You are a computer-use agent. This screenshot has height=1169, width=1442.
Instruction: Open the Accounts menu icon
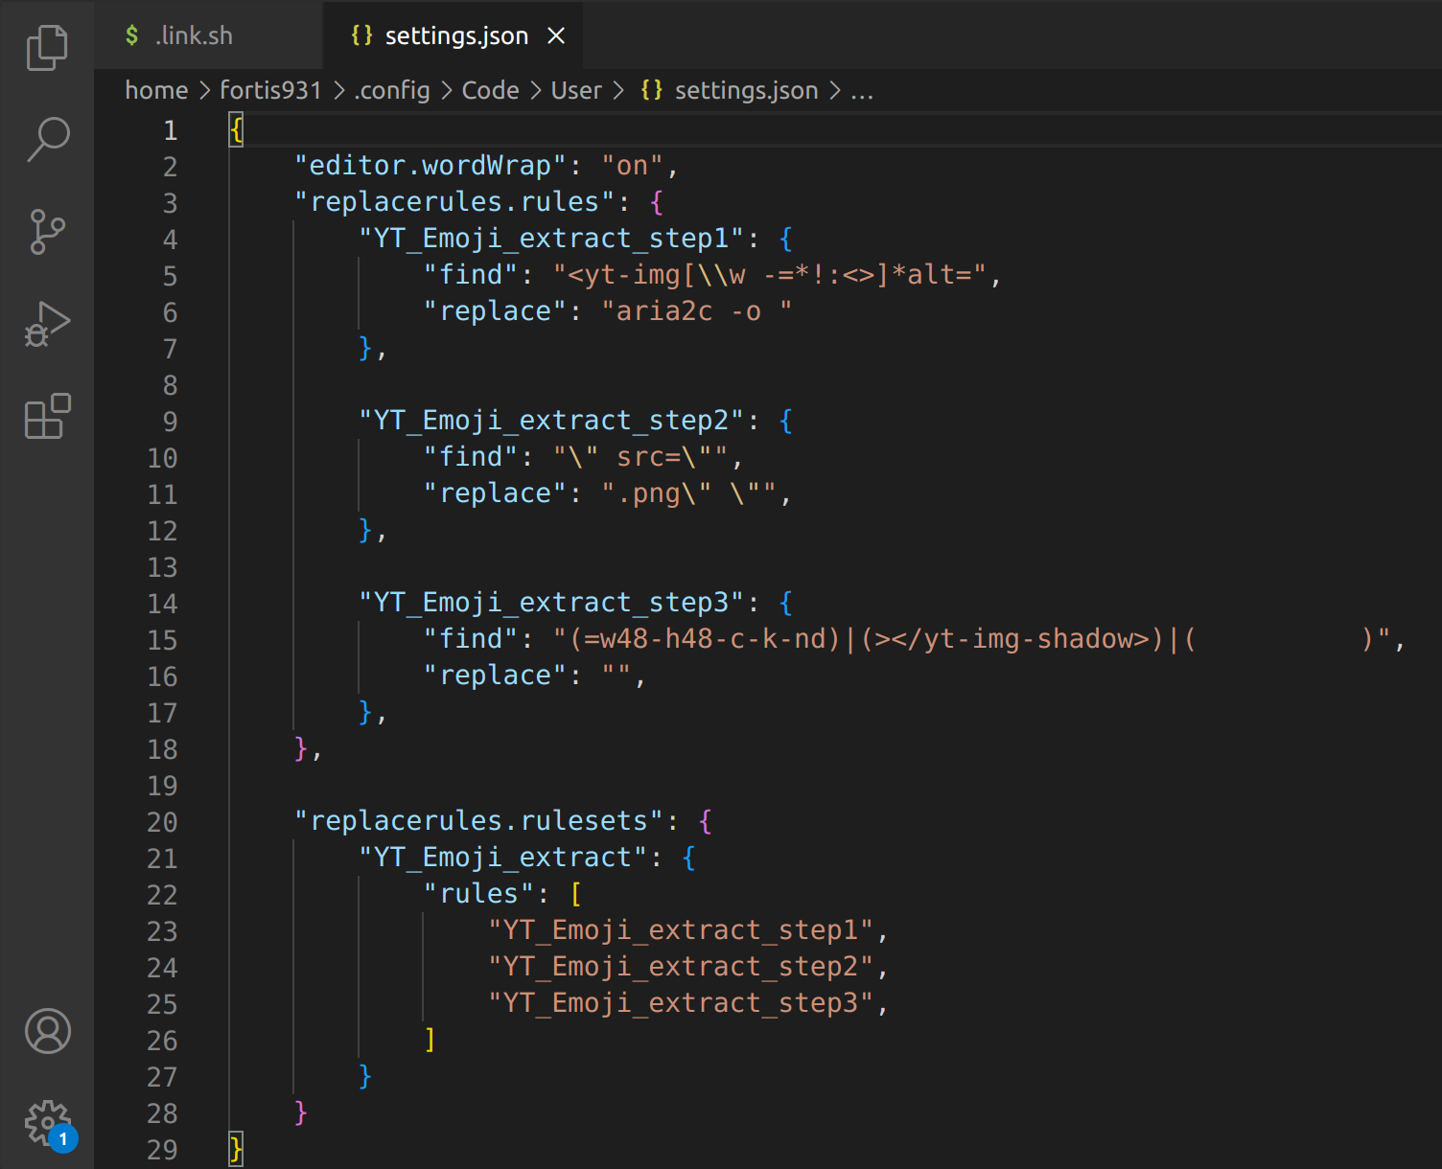[x=47, y=1031]
